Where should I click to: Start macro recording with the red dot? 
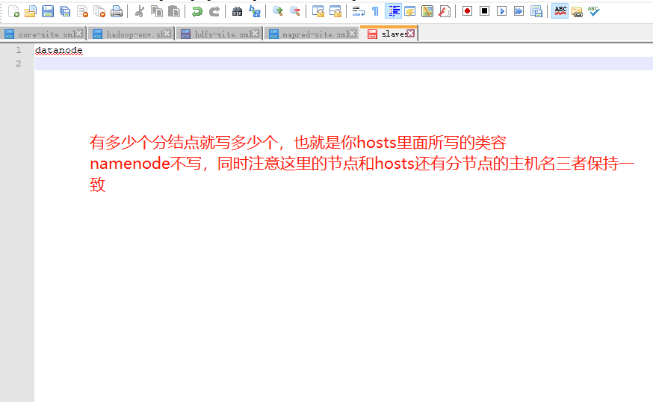click(467, 11)
